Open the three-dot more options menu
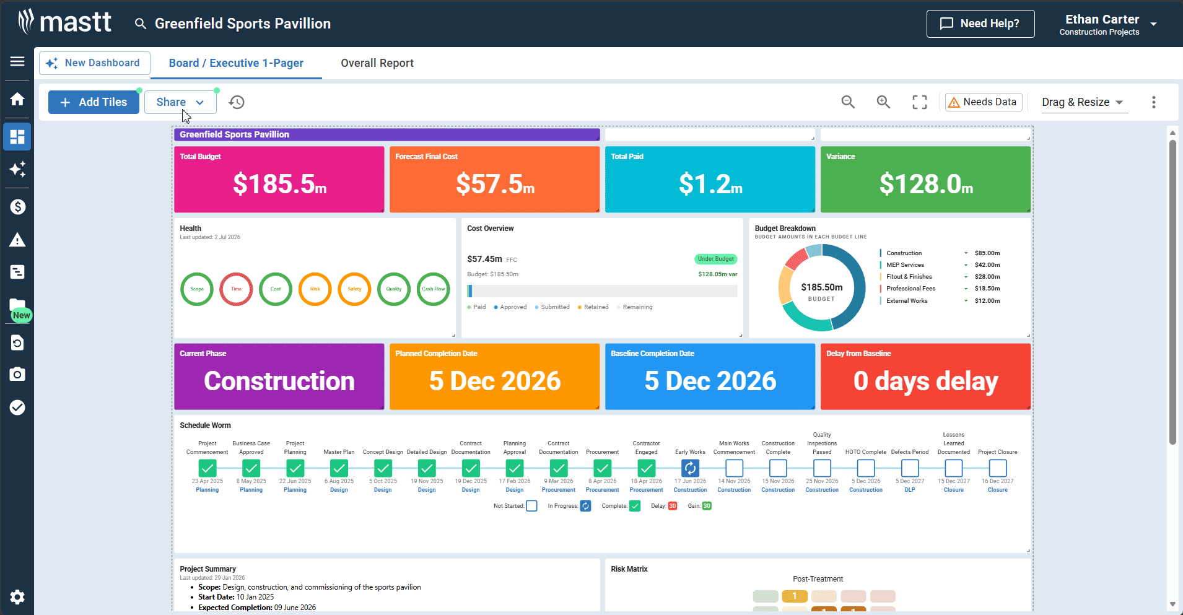This screenshot has width=1183, height=615. coord(1153,102)
